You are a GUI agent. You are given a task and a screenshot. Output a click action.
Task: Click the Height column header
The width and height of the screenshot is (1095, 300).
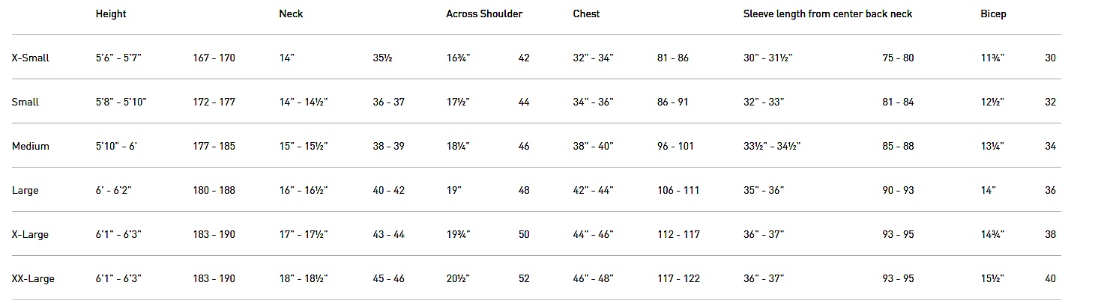pos(111,14)
